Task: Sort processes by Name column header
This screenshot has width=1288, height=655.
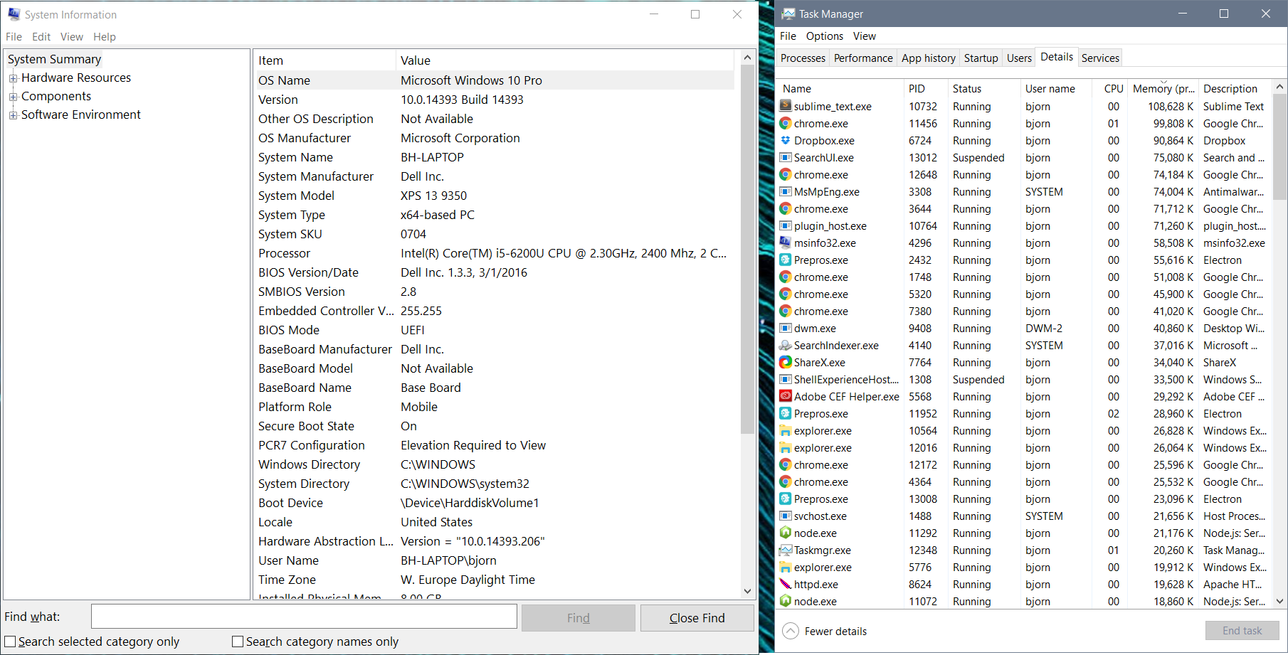Action: (x=840, y=88)
